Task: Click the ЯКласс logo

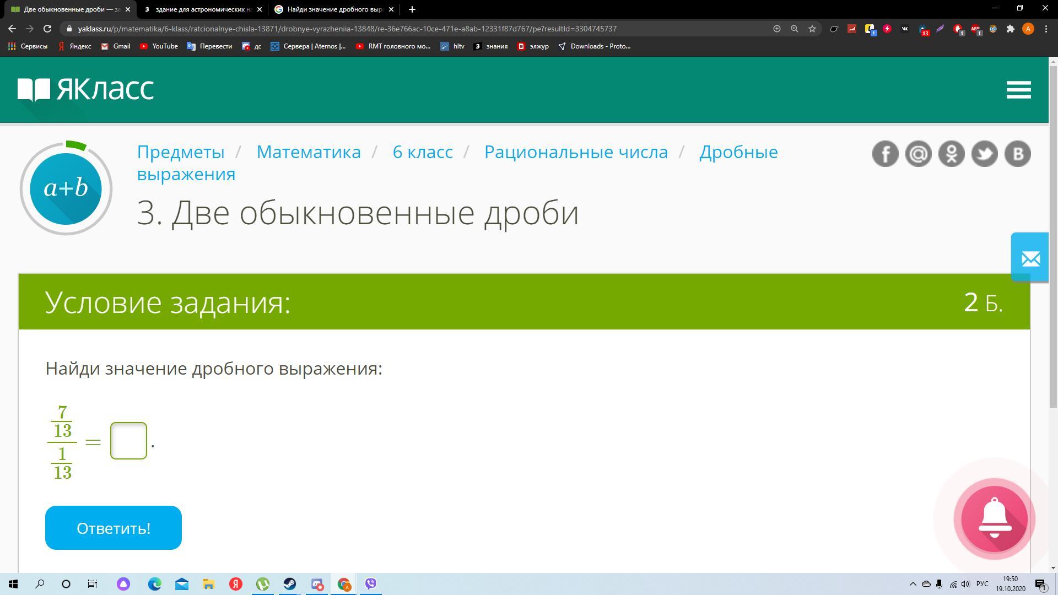Action: coord(85,90)
